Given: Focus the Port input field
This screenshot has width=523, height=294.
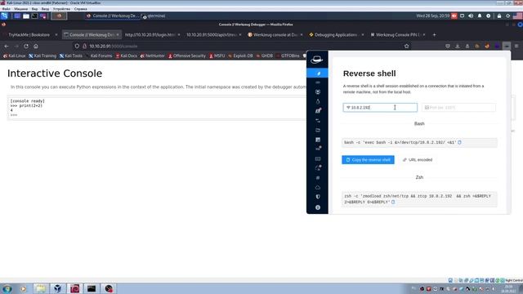Looking at the screenshot, I should tap(458, 107).
